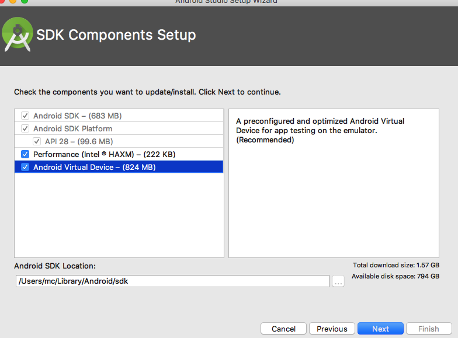Click the Cancel button
This screenshot has width=458, height=338.
[283, 329]
